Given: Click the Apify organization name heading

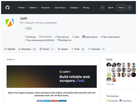Looking at the screenshot, I should click(x=24, y=18).
